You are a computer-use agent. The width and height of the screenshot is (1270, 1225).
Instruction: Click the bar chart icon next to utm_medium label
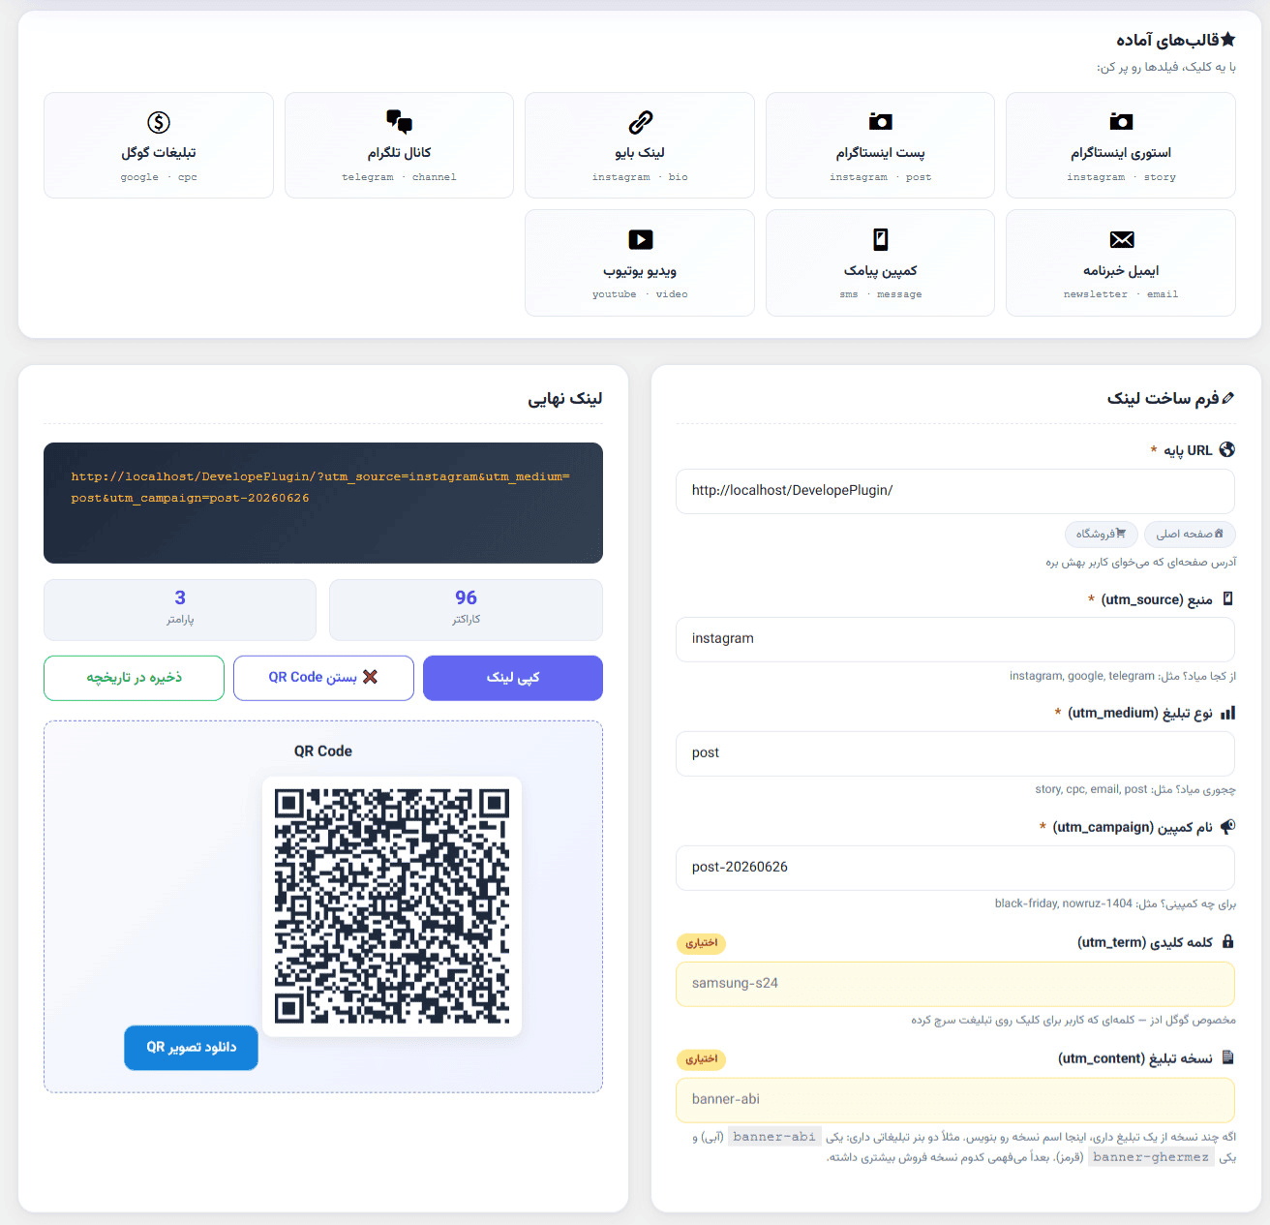1227,713
